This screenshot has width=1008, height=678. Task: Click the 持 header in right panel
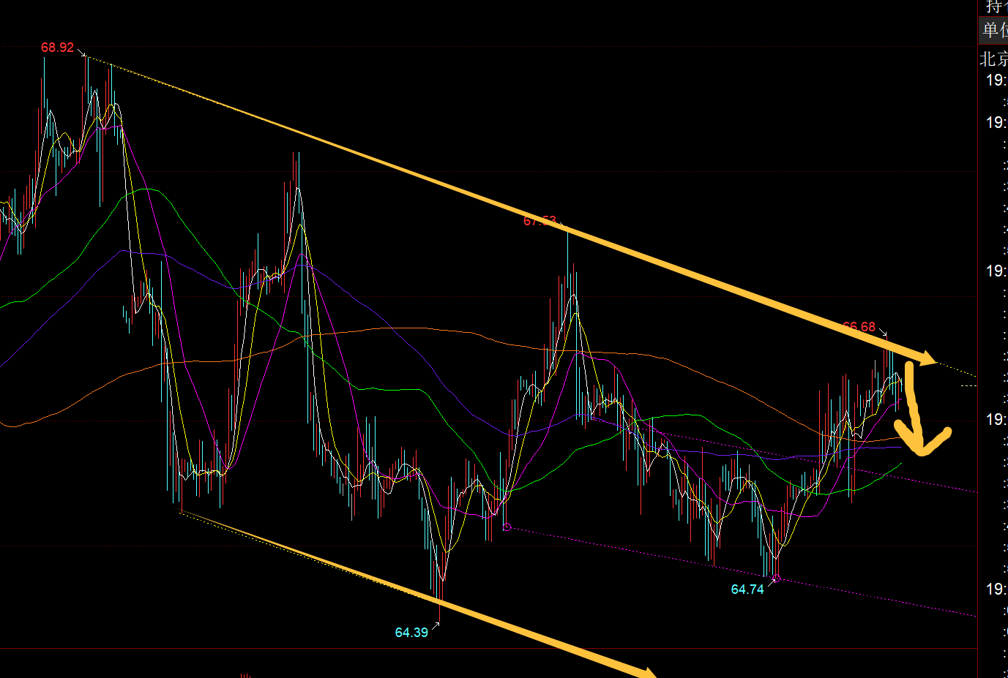(x=995, y=7)
